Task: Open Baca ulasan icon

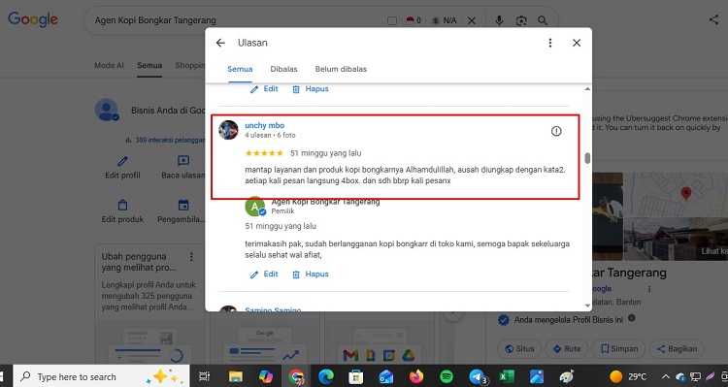Action: click(x=183, y=161)
